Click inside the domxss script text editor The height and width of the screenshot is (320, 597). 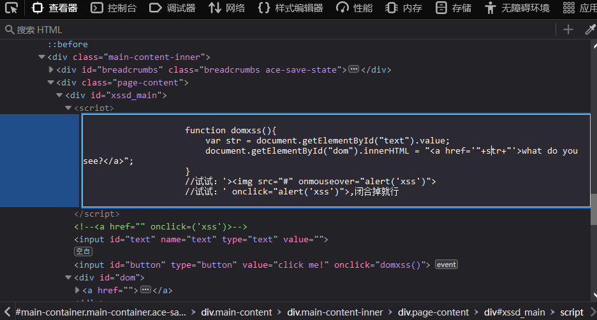pos(336,161)
